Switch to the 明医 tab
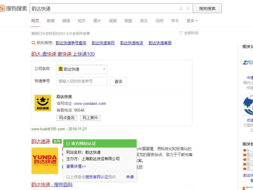Image resolution: width=253 pixels, height=190 pixels. (128, 21)
